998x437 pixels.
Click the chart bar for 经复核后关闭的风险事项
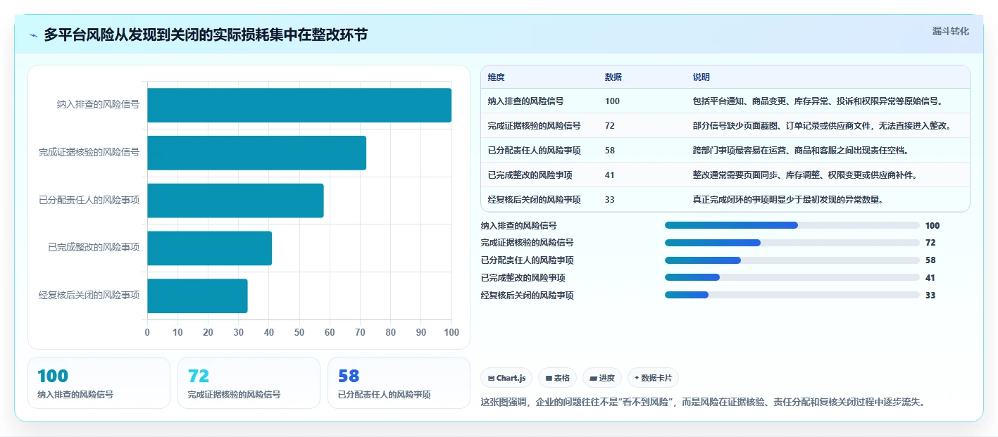(197, 296)
